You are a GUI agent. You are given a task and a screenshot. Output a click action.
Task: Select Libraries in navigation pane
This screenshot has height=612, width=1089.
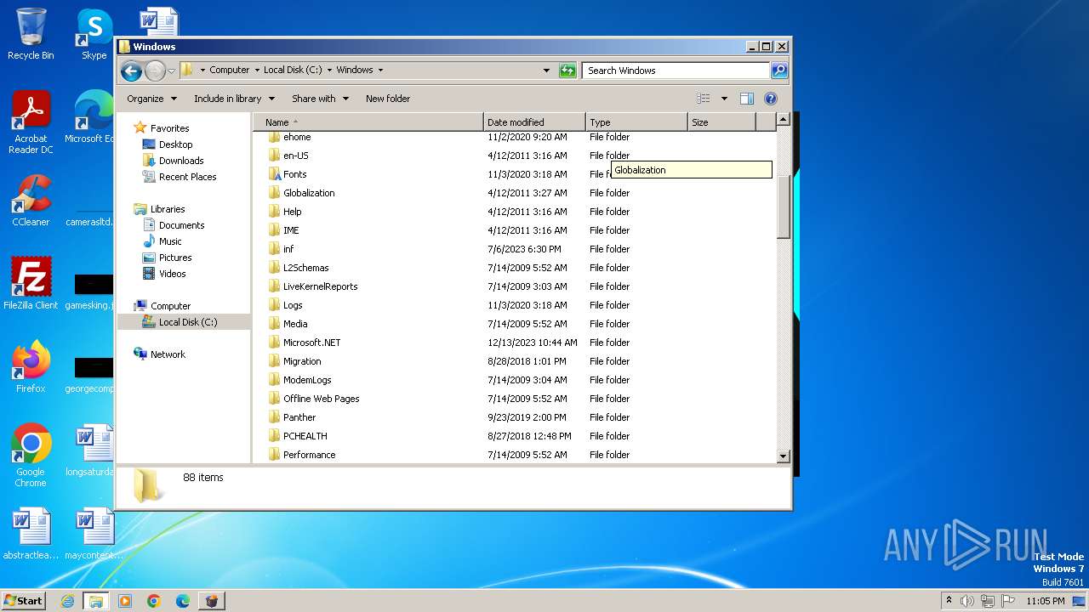pyautogui.click(x=168, y=209)
